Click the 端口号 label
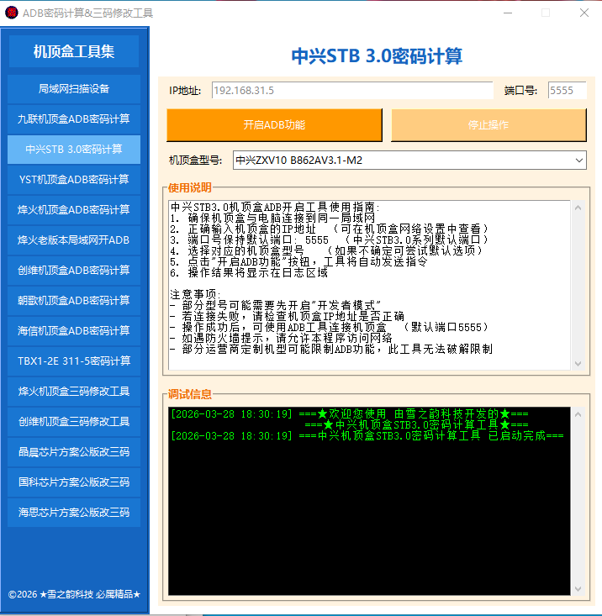602x616 pixels. [x=520, y=91]
